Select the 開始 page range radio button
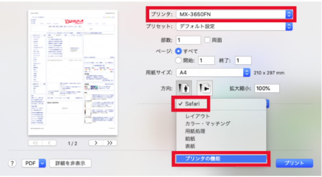Screen dimensions: 322x177 pyautogui.click(x=178, y=60)
